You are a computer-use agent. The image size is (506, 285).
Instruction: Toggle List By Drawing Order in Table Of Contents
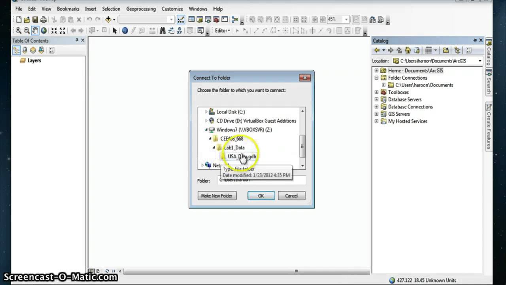tap(17, 50)
